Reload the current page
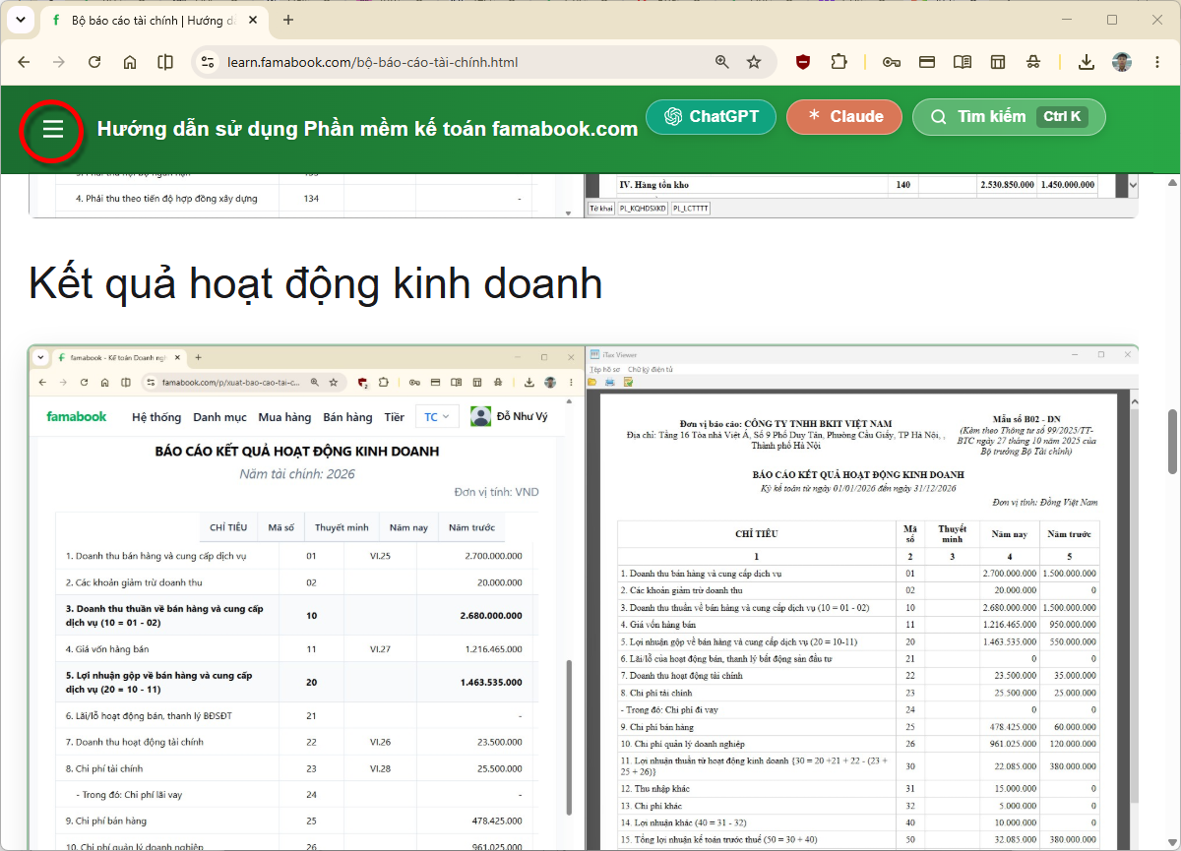1181x851 pixels. [x=94, y=62]
